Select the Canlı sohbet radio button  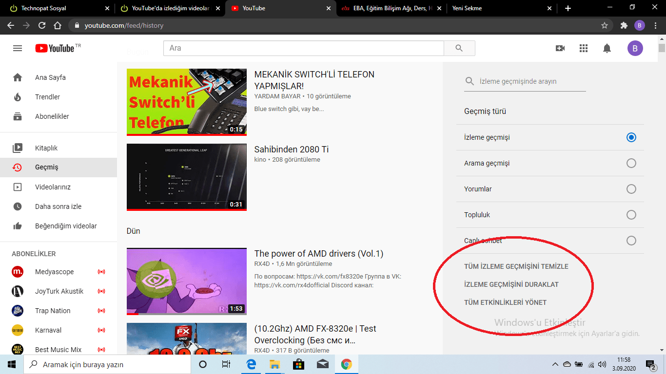[631, 241]
